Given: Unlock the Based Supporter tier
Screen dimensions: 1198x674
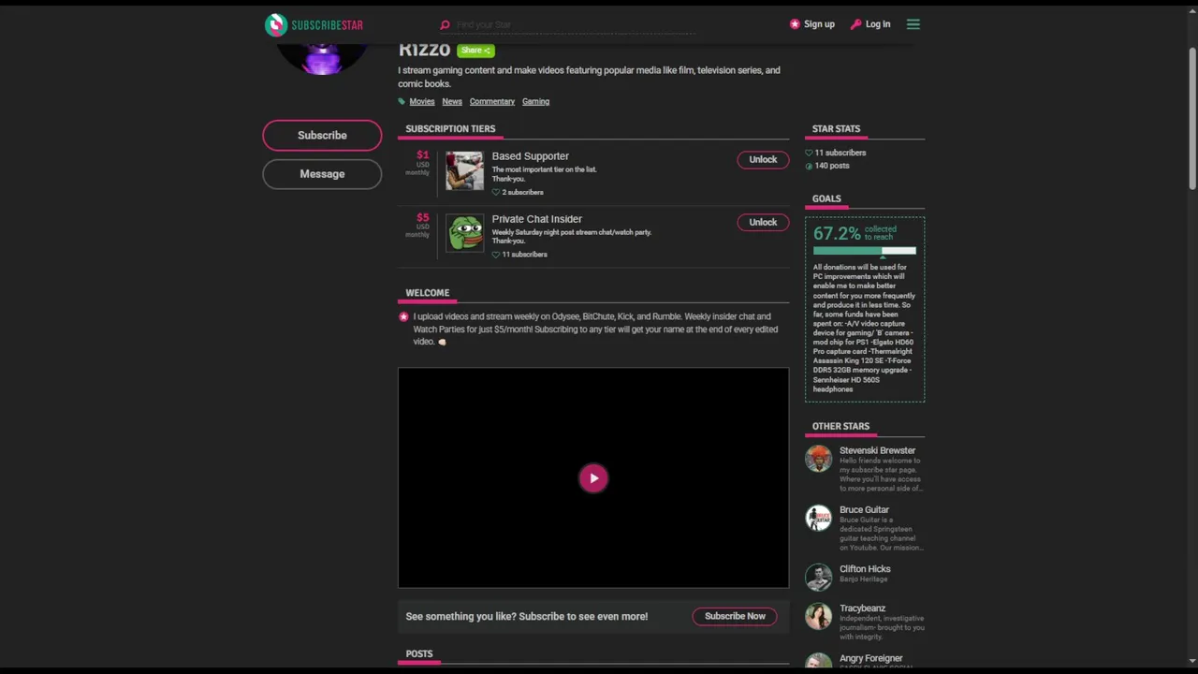Looking at the screenshot, I should (763, 159).
